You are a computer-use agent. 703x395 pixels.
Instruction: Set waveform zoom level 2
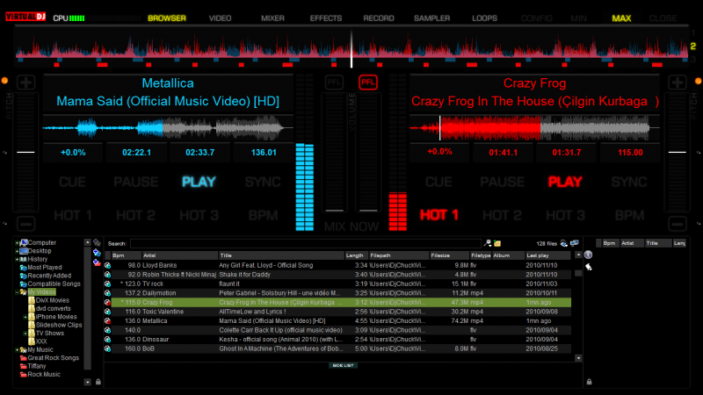tap(693, 46)
